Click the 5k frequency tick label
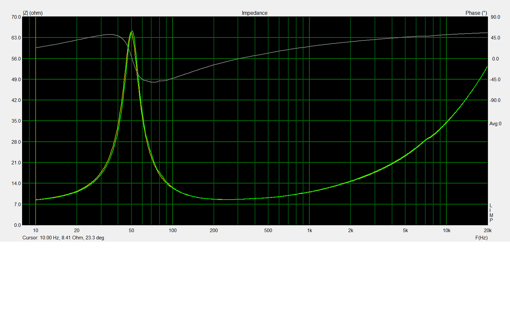This screenshot has height=315, width=510. 405,230
